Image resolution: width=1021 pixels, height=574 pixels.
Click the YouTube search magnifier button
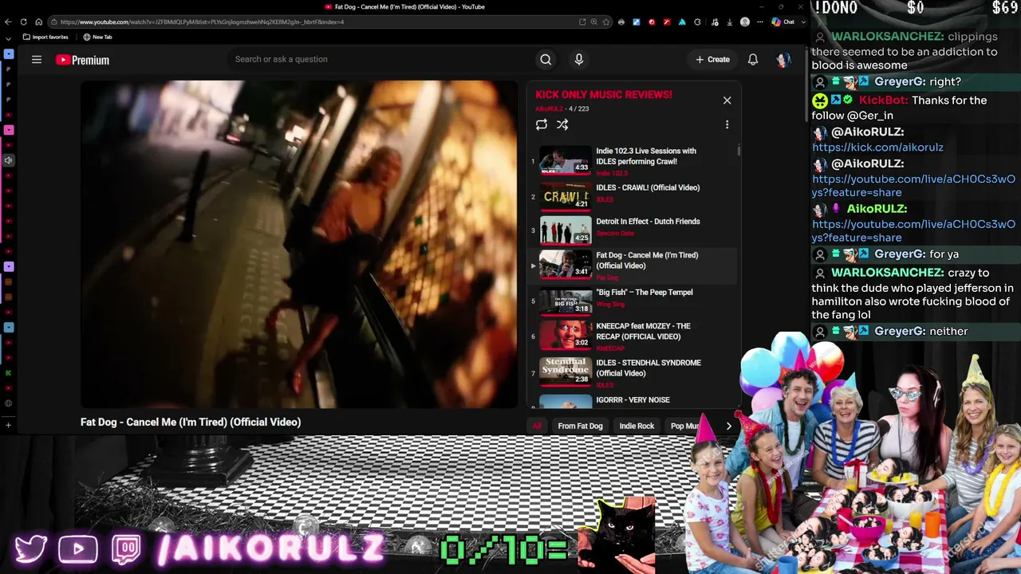tap(546, 59)
